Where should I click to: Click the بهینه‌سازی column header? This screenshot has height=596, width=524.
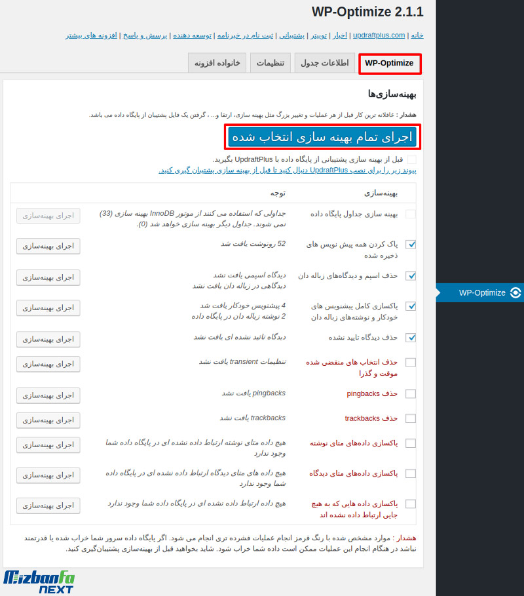[381, 193]
